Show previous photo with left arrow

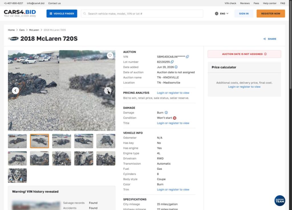pyautogui.click(x=15, y=91)
